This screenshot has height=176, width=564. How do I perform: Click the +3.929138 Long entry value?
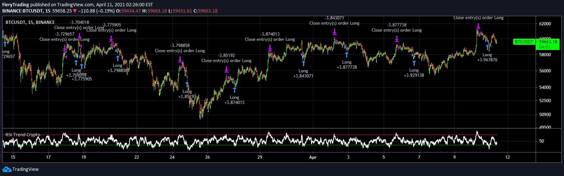[414, 75]
